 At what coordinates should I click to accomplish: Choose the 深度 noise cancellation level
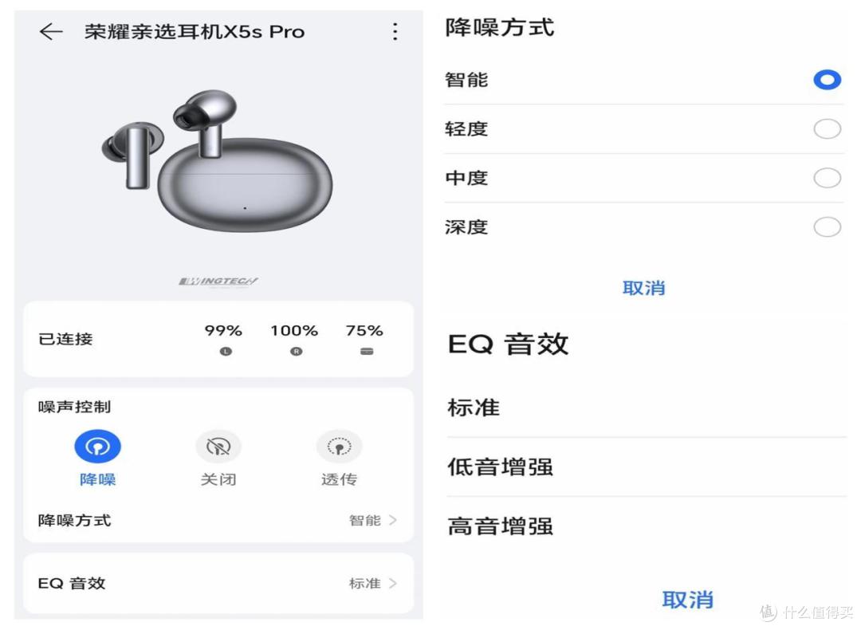pos(827,226)
